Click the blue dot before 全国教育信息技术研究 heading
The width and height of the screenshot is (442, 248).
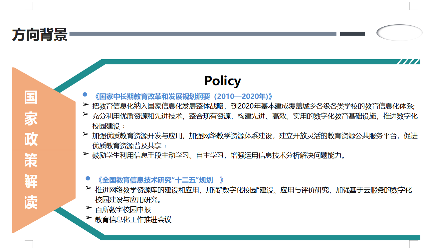point(88,178)
